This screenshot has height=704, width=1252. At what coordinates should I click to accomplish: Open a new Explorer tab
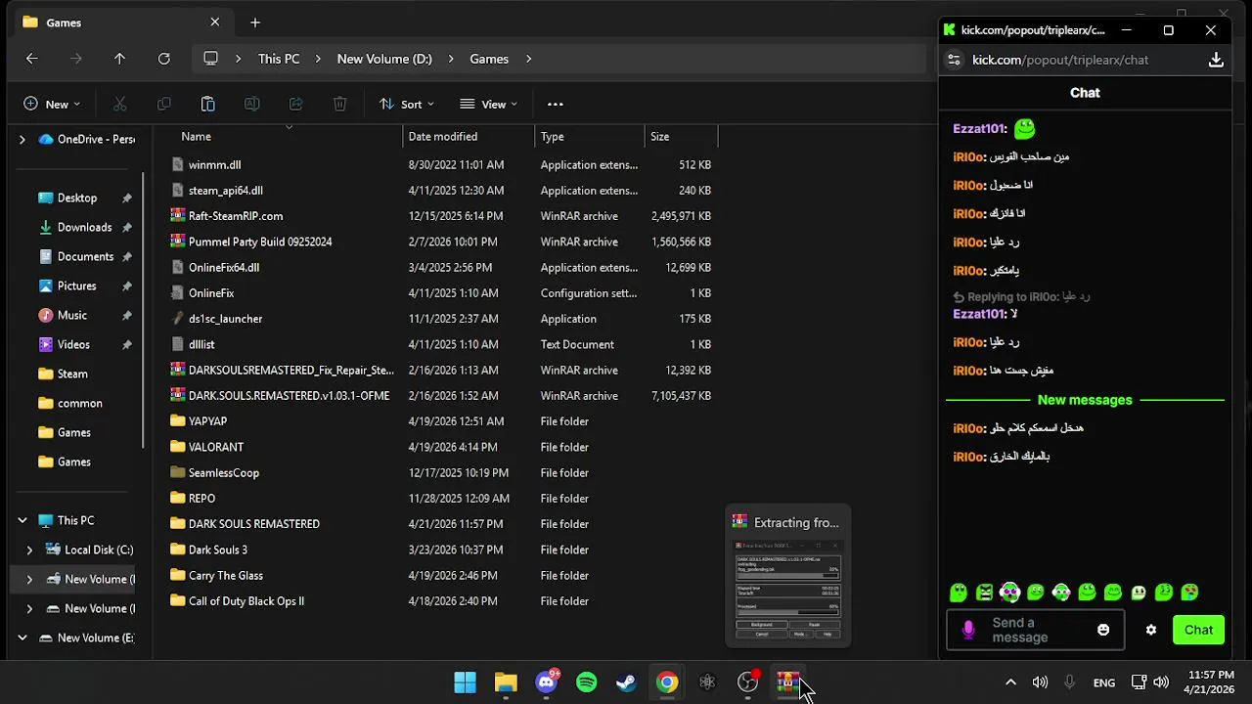click(254, 22)
